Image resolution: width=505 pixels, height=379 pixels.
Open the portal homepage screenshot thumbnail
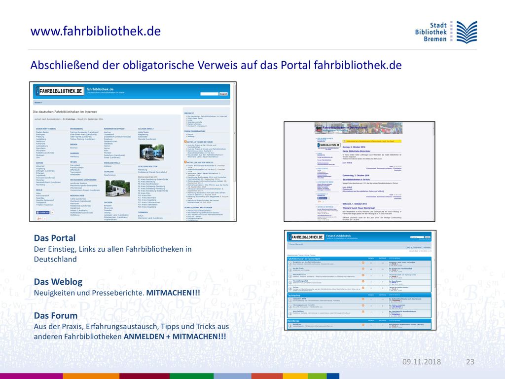click(x=133, y=152)
